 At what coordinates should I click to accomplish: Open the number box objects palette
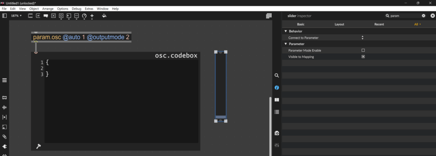point(69,16)
